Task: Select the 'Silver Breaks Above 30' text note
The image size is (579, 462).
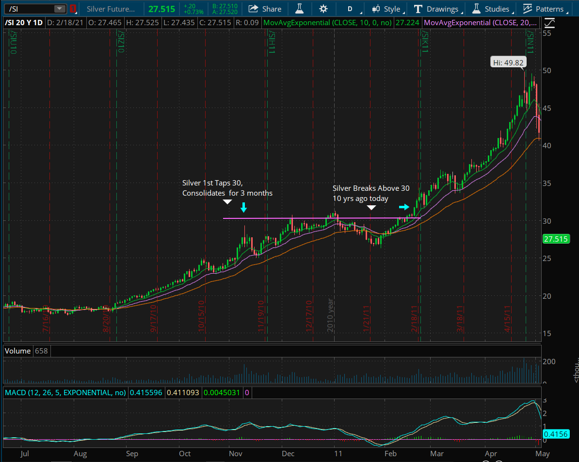Action: coord(371,193)
